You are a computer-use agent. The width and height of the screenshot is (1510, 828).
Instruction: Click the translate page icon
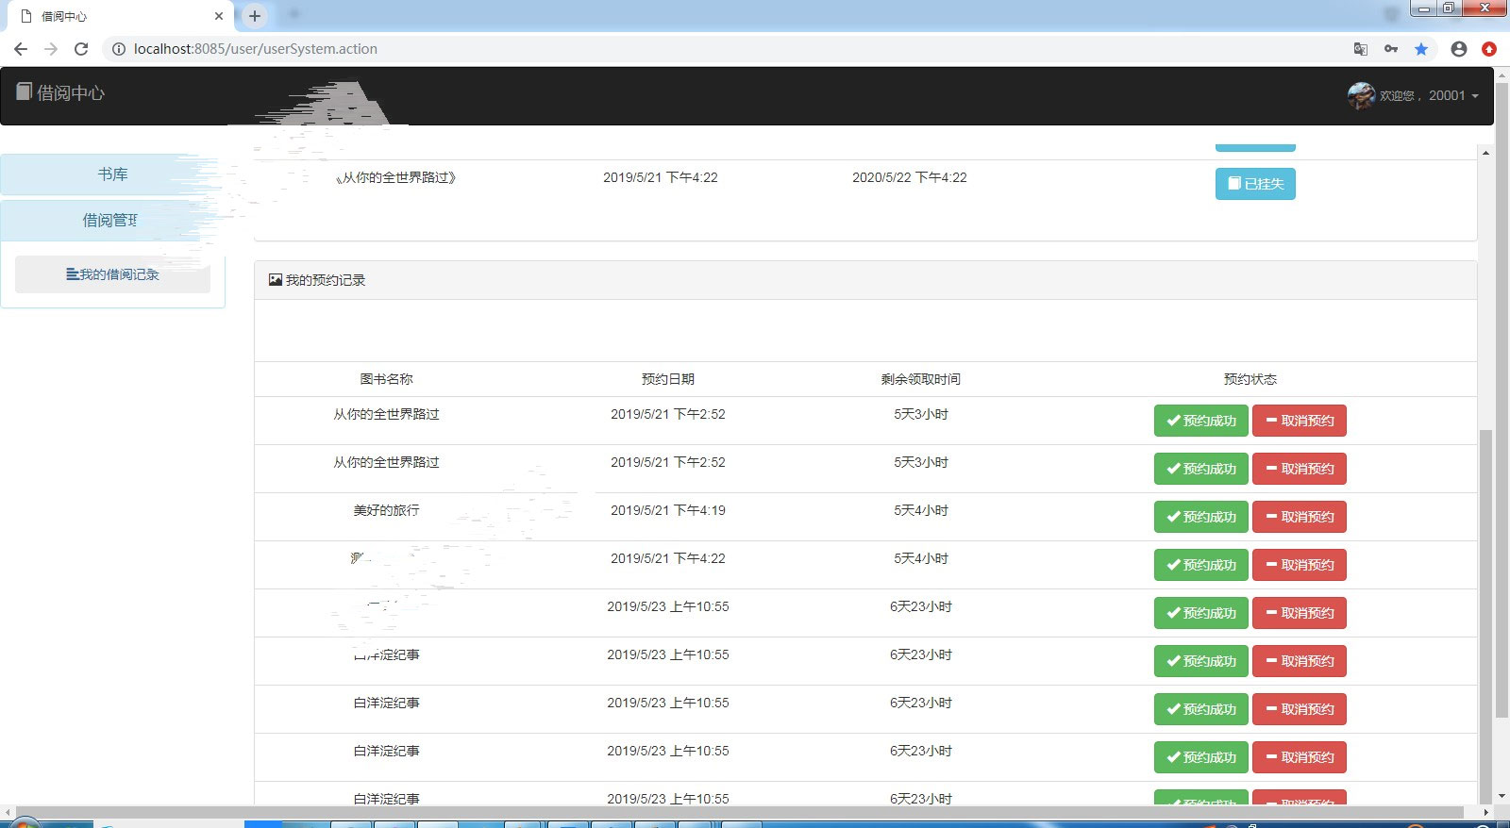(1360, 49)
